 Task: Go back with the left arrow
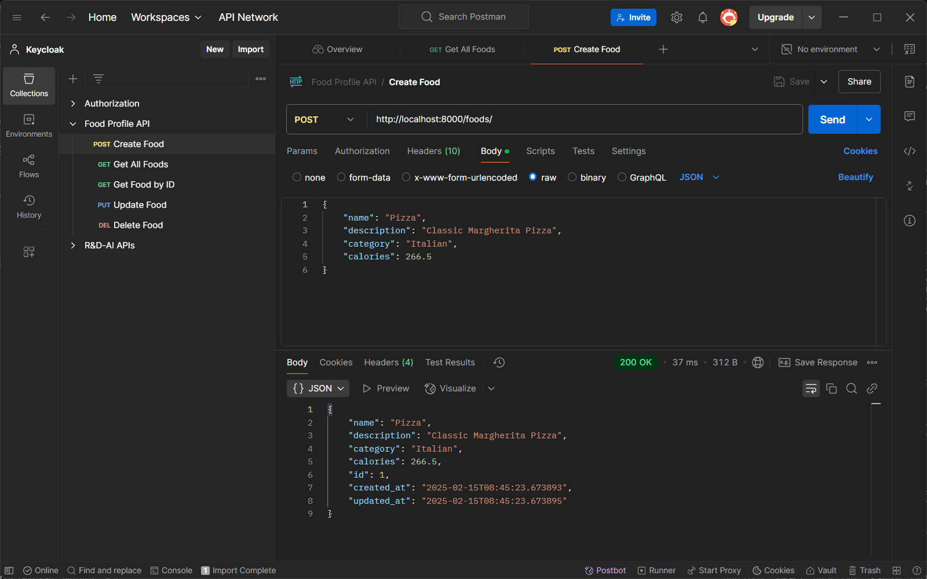coord(45,17)
